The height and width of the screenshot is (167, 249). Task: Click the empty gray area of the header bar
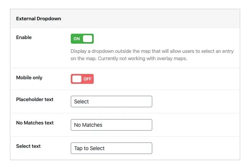tap(153, 18)
